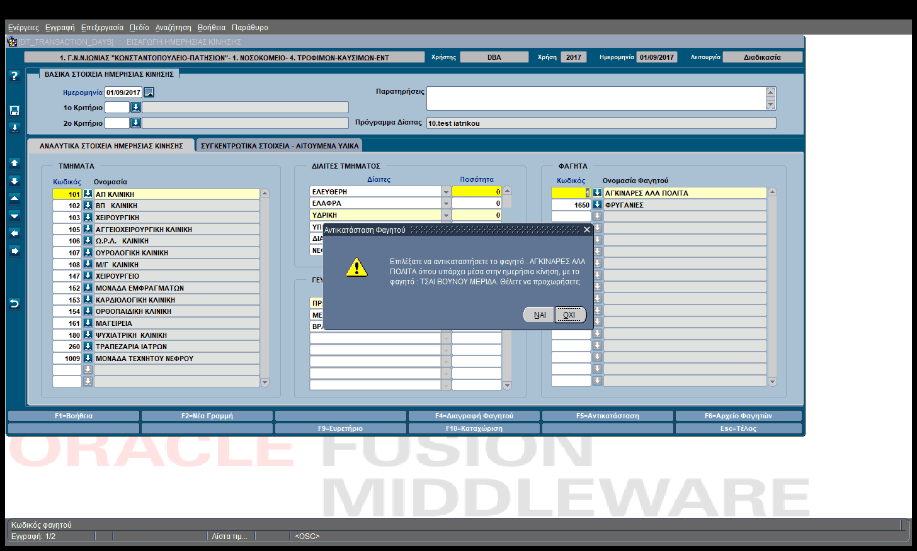917x551 pixels.
Task: Click the save diskette icon in sidebar
Action: [14, 111]
